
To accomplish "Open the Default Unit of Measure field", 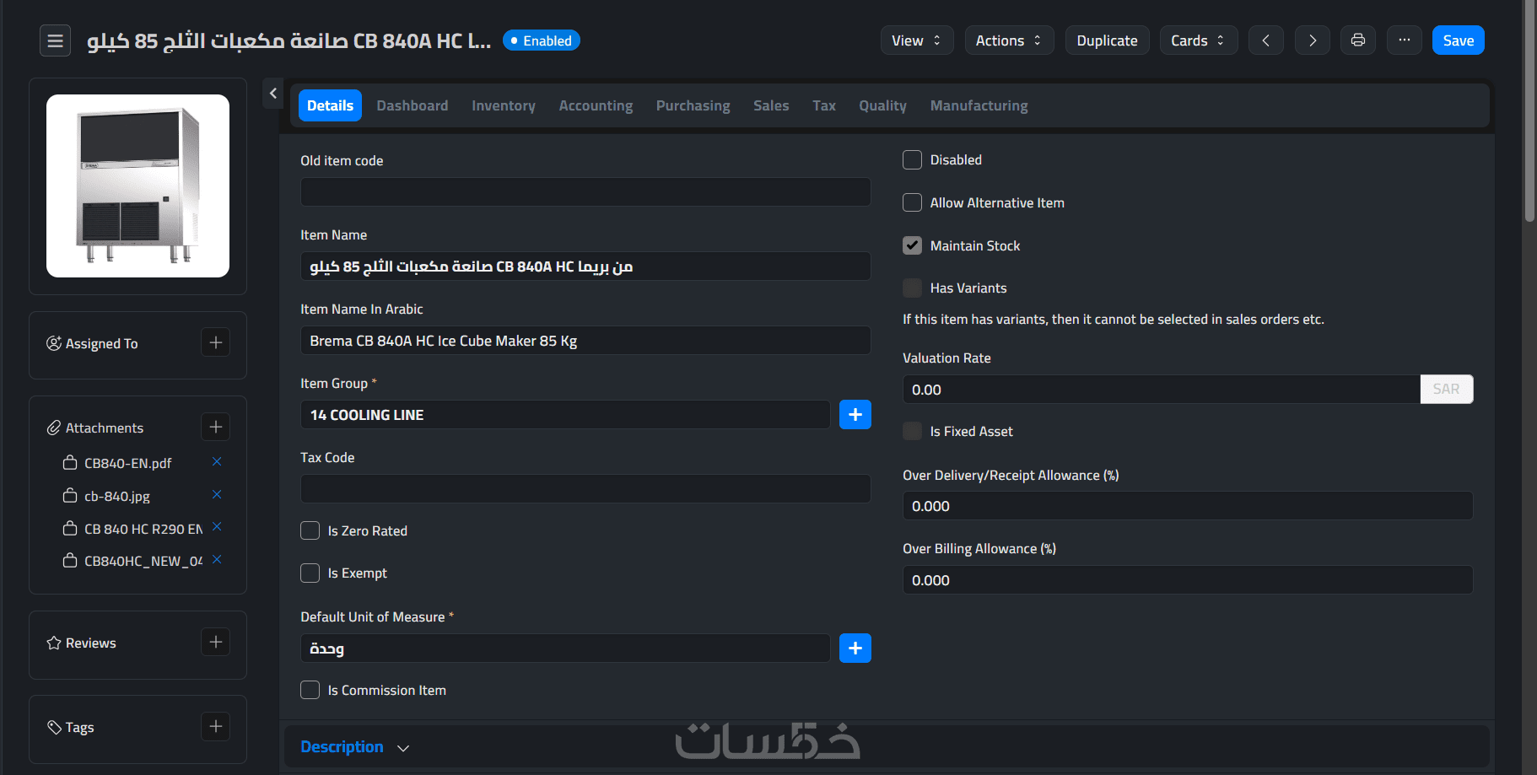I will tap(565, 649).
